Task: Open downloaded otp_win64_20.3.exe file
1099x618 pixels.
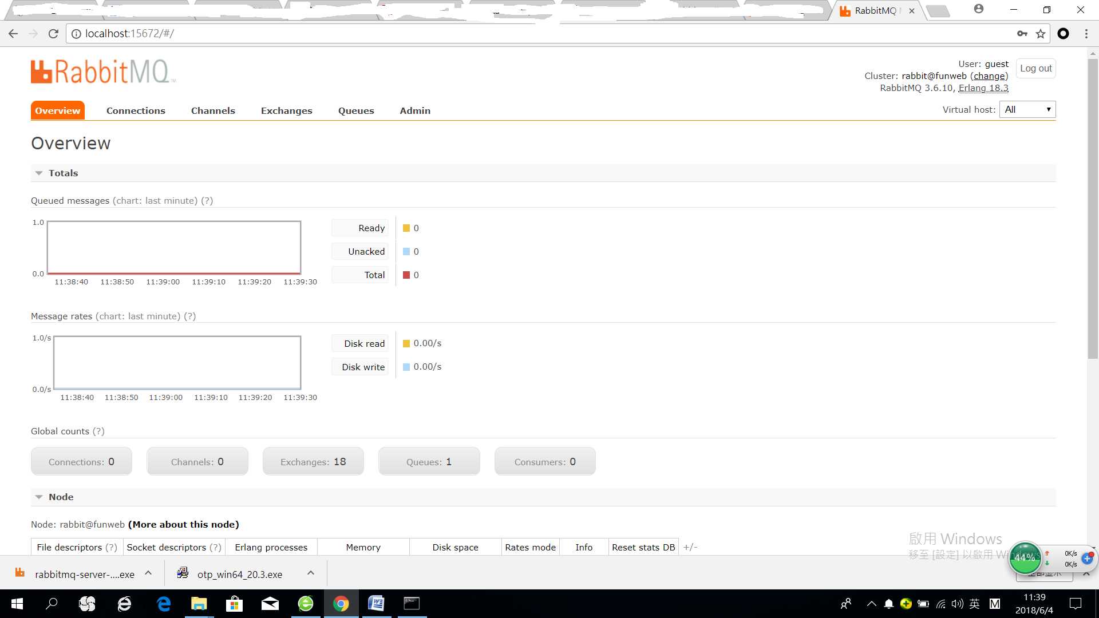Action: (x=239, y=574)
